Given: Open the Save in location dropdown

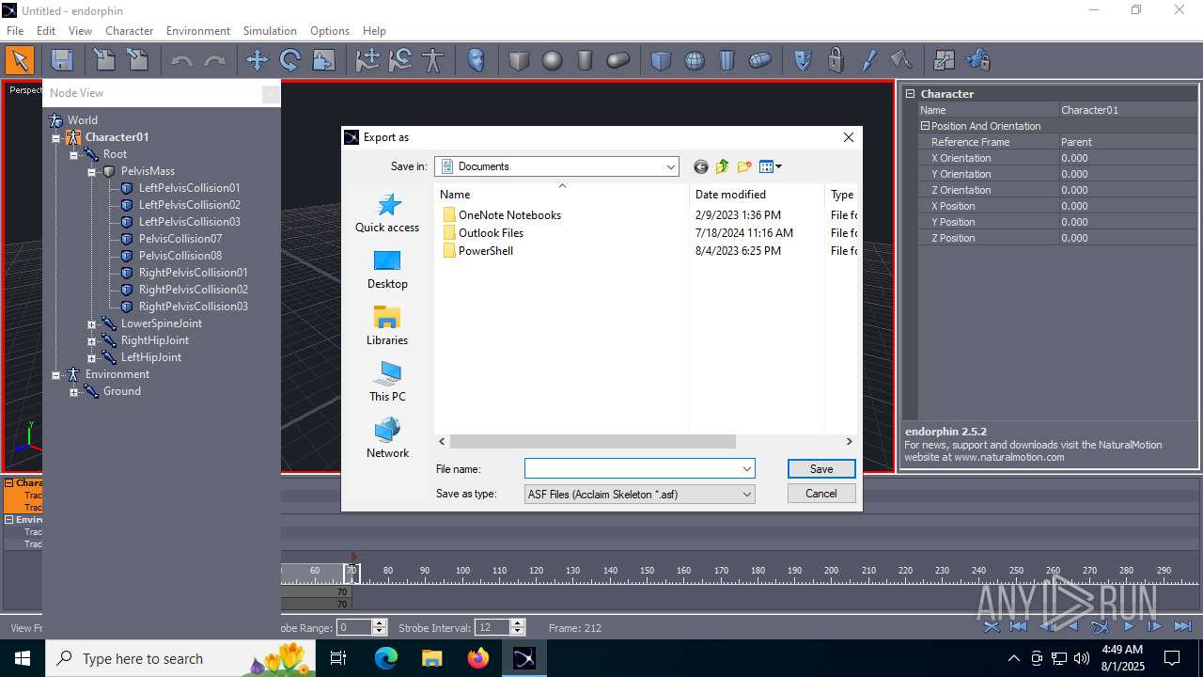Looking at the screenshot, I should [x=671, y=166].
